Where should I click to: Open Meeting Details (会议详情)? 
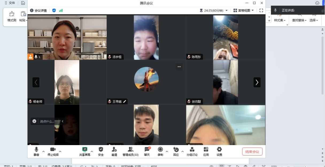tap(38, 10)
